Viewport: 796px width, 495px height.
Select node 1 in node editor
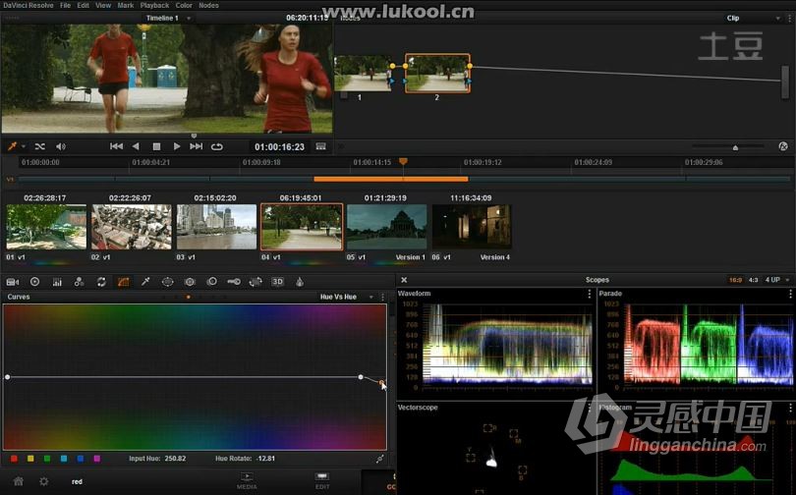pos(363,74)
